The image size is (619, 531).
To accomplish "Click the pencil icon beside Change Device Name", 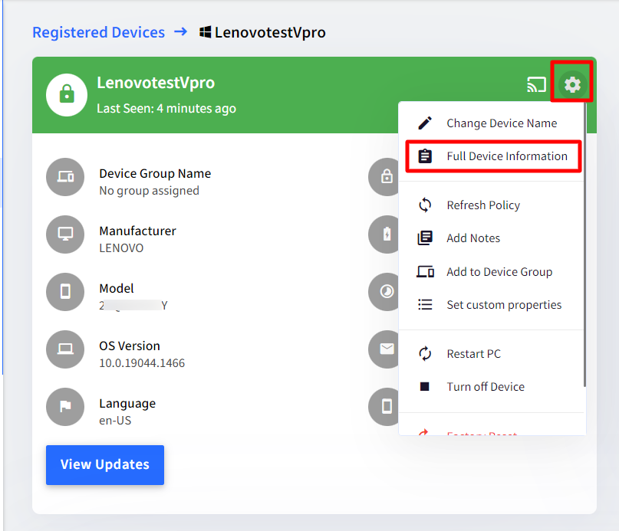I will pyautogui.click(x=425, y=123).
